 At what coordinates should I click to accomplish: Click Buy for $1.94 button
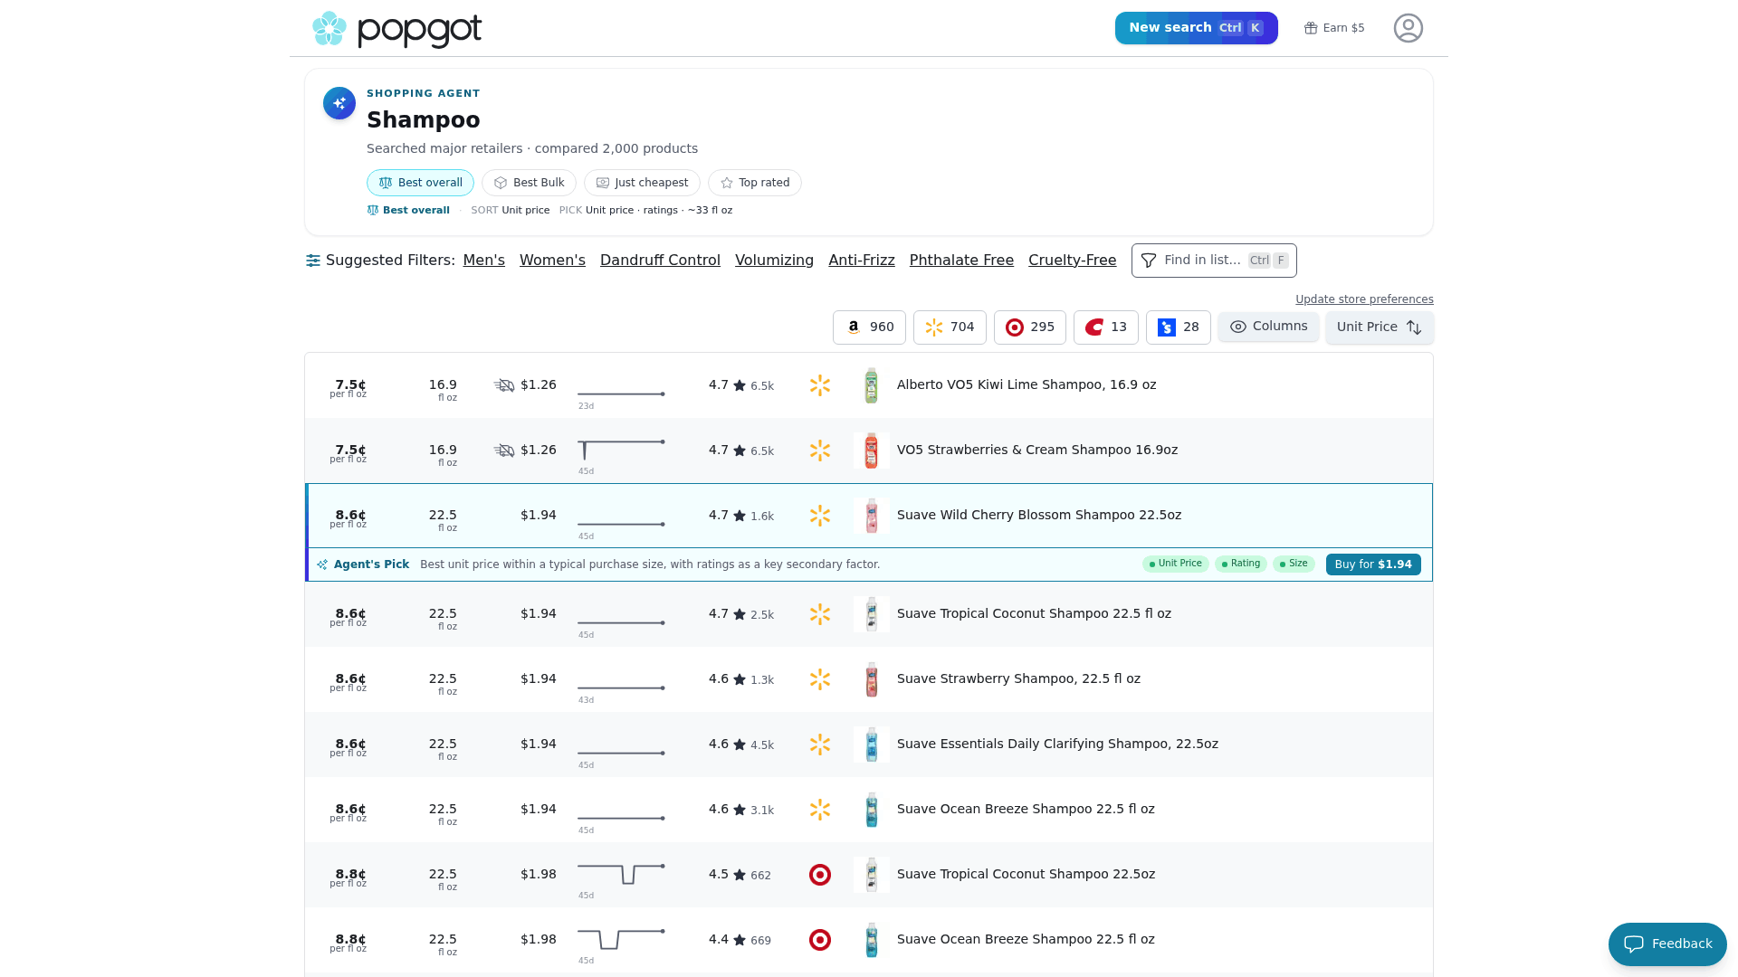[1373, 564]
